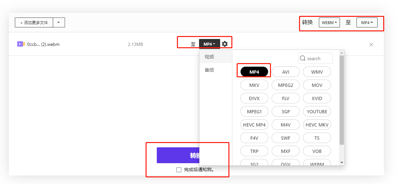This screenshot has width=404, height=184.
Task: Open the WEBM source format dropdown
Action: (x=329, y=22)
